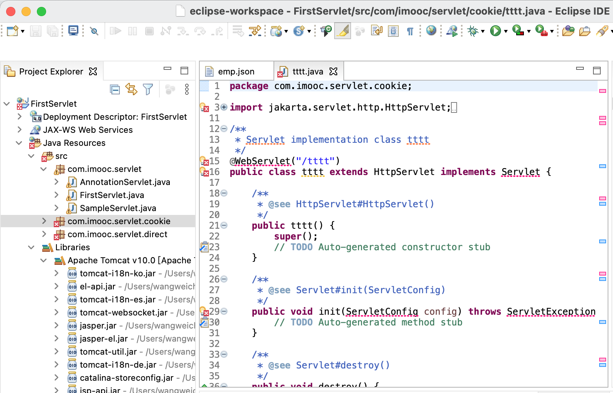Collapse All in Project Explorer
This screenshot has width=613, height=393.
pos(114,89)
